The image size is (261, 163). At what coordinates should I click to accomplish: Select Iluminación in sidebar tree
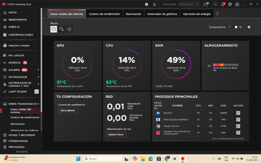[x=18, y=124]
